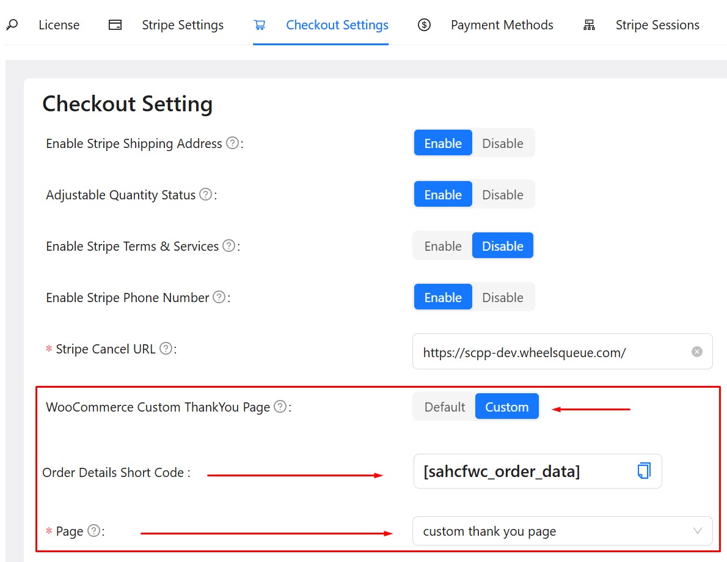The image size is (727, 562).
Task: Click help icon beside Page label
Action: tap(93, 531)
